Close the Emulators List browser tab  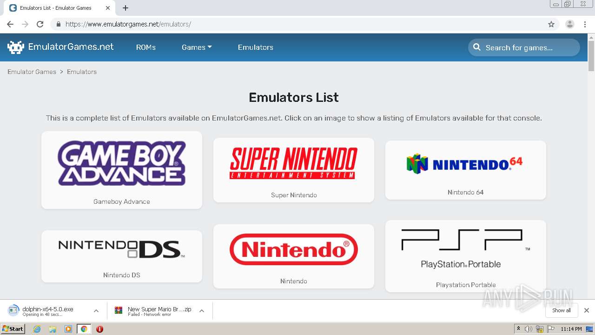click(108, 8)
